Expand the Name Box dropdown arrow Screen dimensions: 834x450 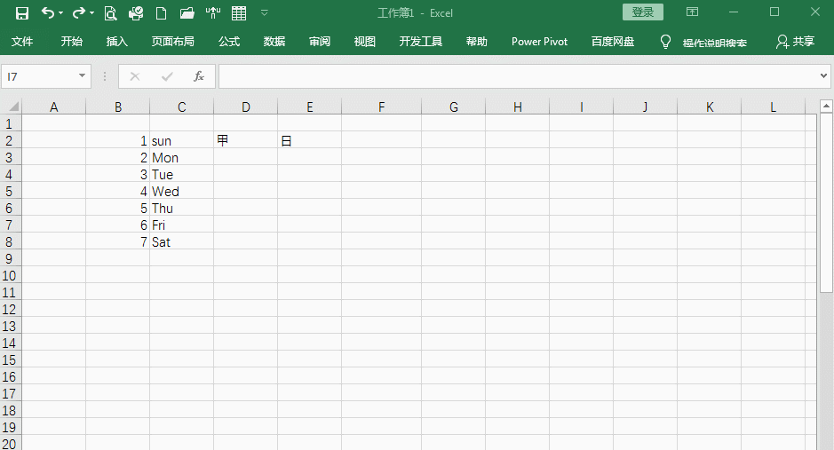(x=82, y=76)
